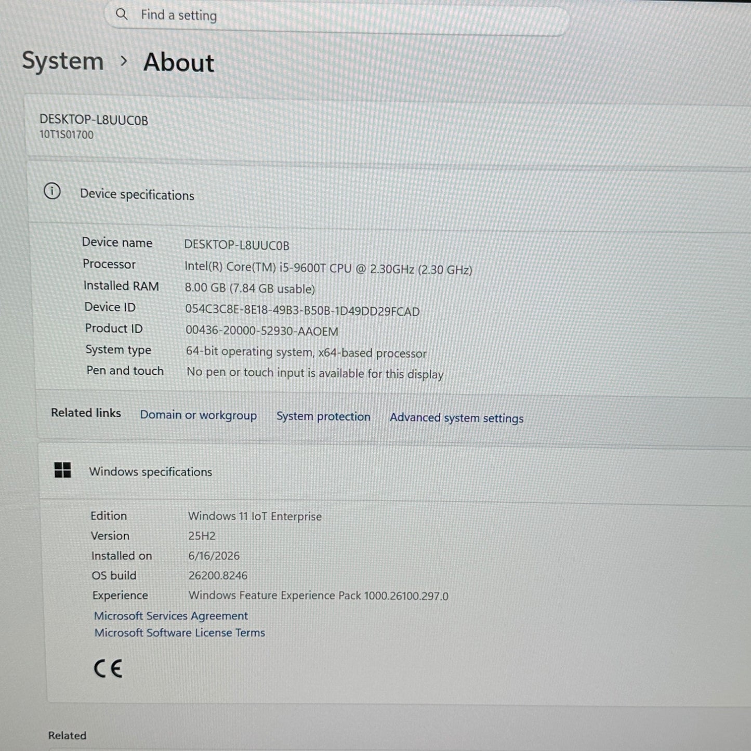Collapse the Windows specifications section
The image size is (751, 751).
point(395,472)
